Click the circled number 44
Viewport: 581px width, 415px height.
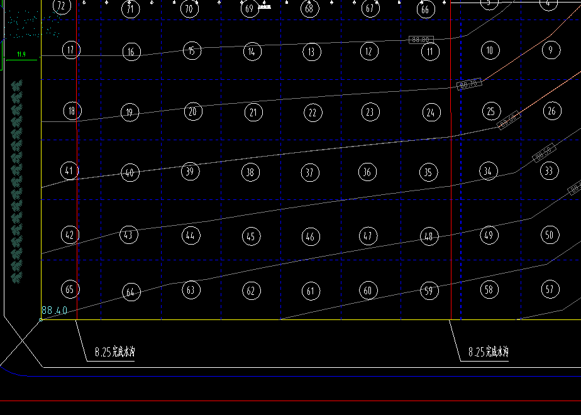191,236
